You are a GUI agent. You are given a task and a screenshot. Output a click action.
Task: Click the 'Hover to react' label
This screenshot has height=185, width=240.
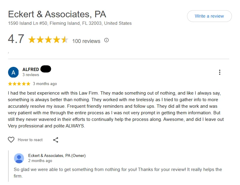click(30, 140)
